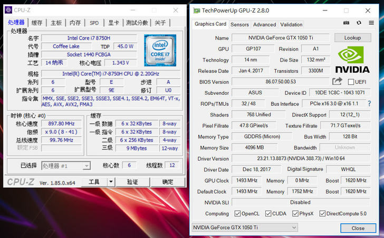The width and height of the screenshot is (384, 238).
Task: Click the 验证 button in CPU-Z
Action: (x=132, y=182)
